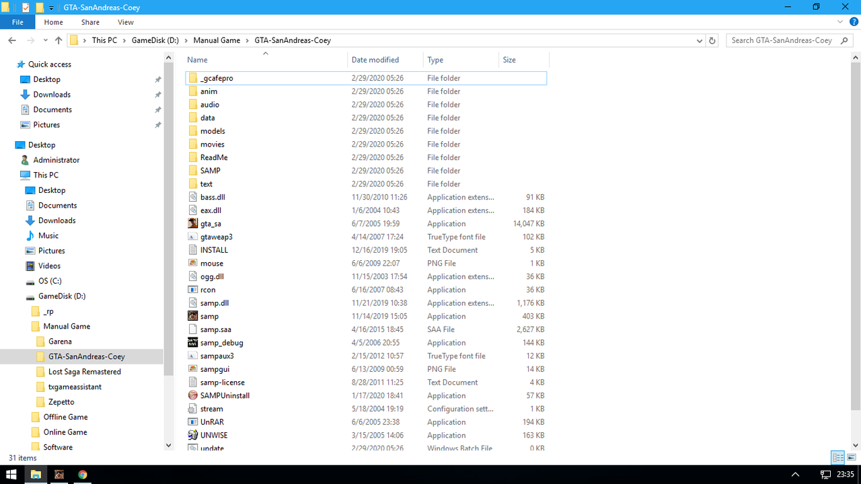Click the taskbar clock showing 23:35

click(846, 475)
